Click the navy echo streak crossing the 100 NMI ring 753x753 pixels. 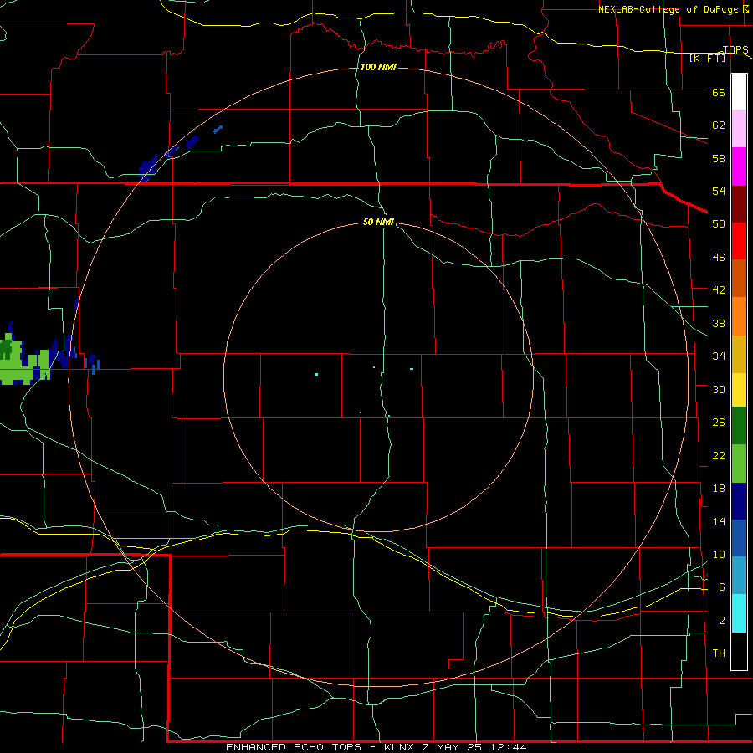click(149, 168)
